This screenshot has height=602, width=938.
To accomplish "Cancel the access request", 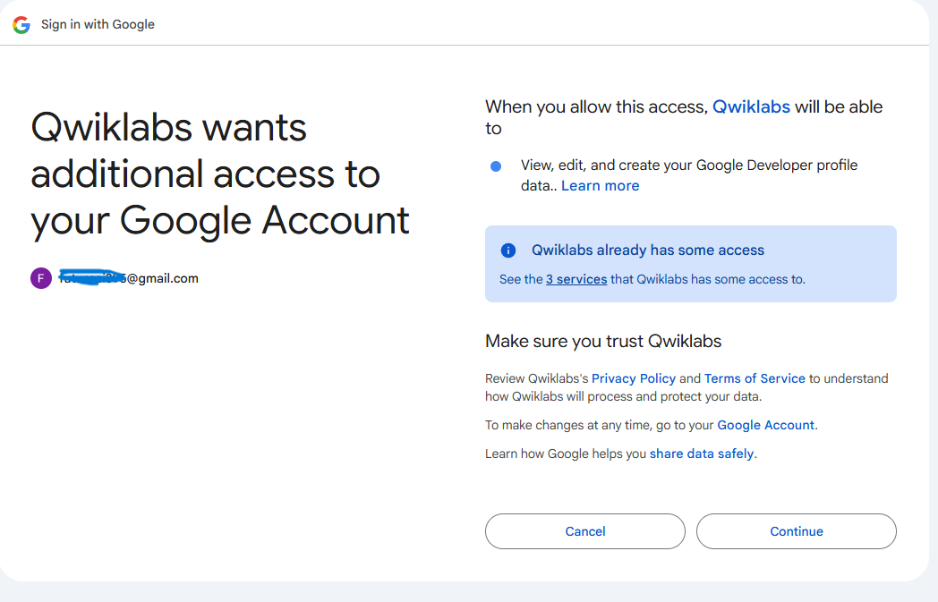I will coord(585,531).
